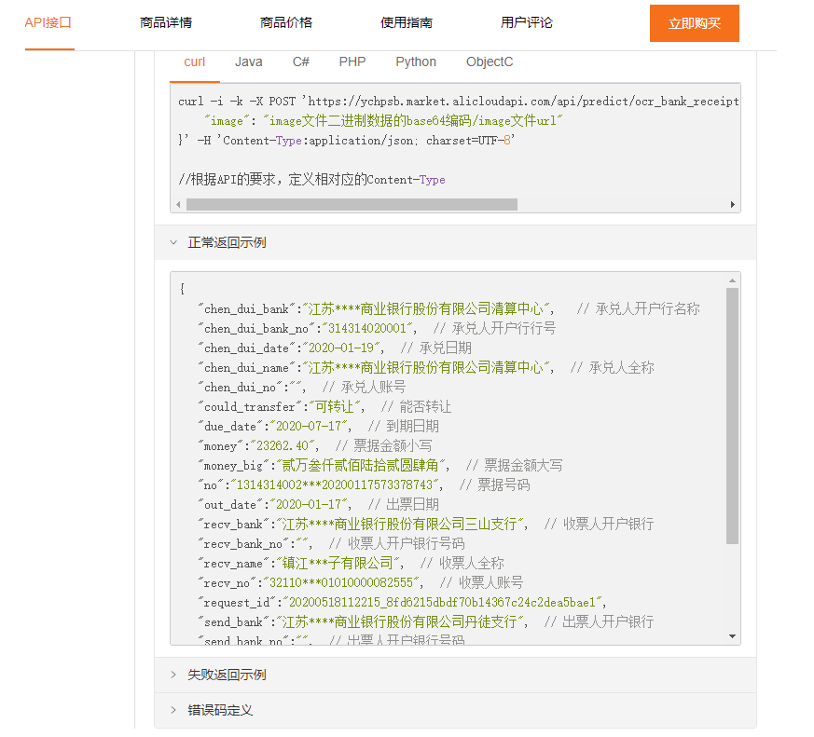Click the "recv_no" 收票人账号 line

(360, 583)
